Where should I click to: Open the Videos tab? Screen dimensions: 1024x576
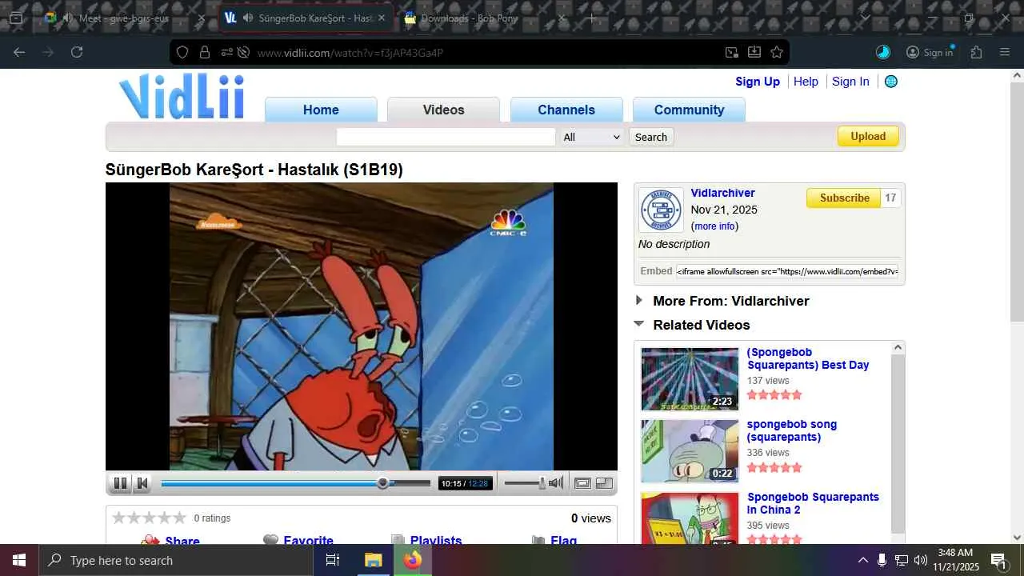[443, 110]
